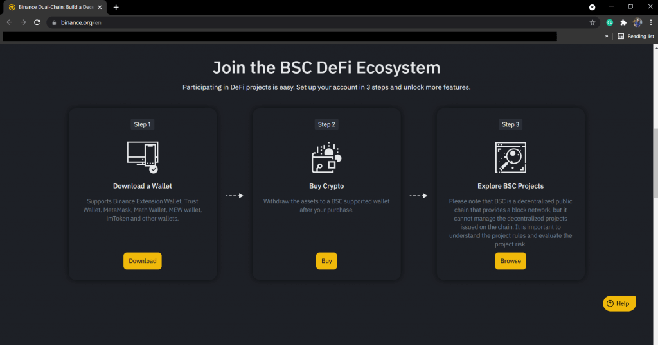Click the Browse BSC projects button
658x345 pixels.
pos(510,261)
